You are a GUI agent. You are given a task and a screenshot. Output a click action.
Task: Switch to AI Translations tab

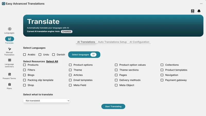86,42
